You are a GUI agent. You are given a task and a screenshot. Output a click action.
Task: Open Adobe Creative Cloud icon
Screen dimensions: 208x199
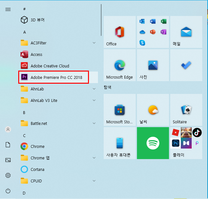click(24, 66)
